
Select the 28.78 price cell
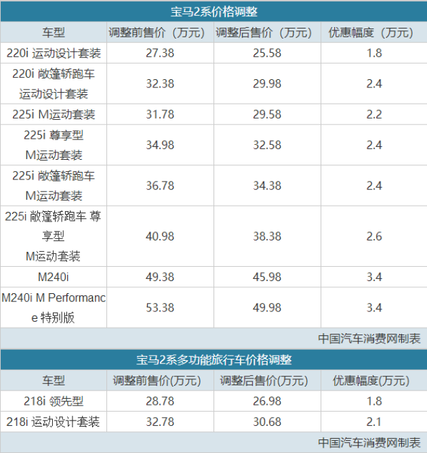pos(160,402)
